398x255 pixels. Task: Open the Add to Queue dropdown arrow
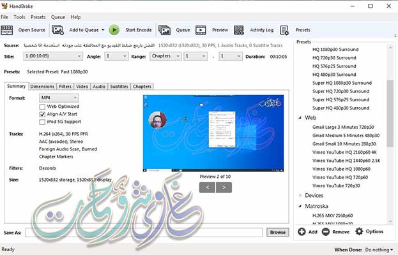(x=103, y=30)
